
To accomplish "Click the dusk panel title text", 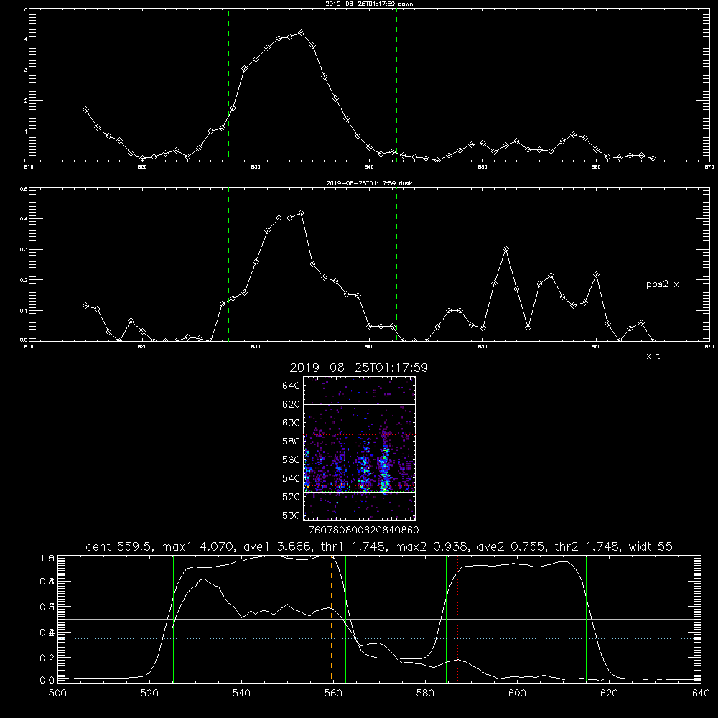I will [x=369, y=183].
